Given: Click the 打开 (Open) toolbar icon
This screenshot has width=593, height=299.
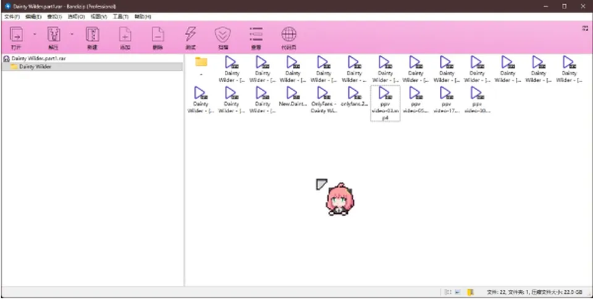Looking at the screenshot, I should pos(16,35).
